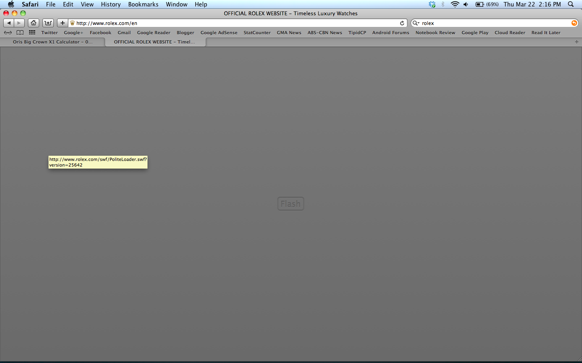
Task: Open the StatCounter bookmark
Action: pos(257,33)
